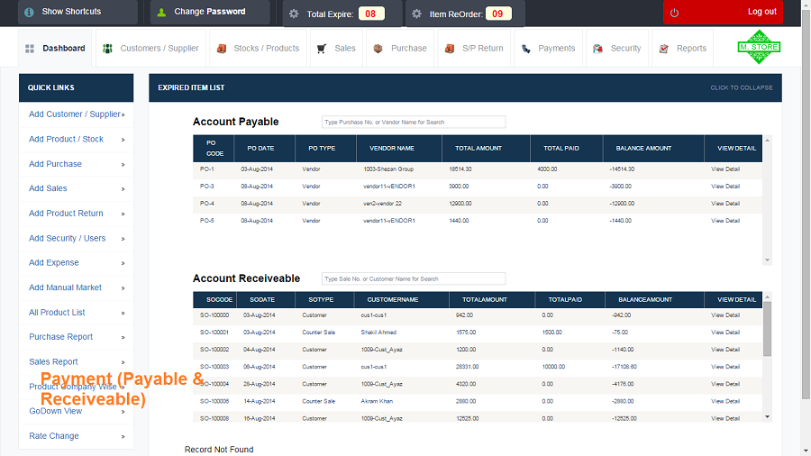Viewport: 811px width, 456px height.
Task: Click the S/P Return icon
Action: (x=450, y=49)
